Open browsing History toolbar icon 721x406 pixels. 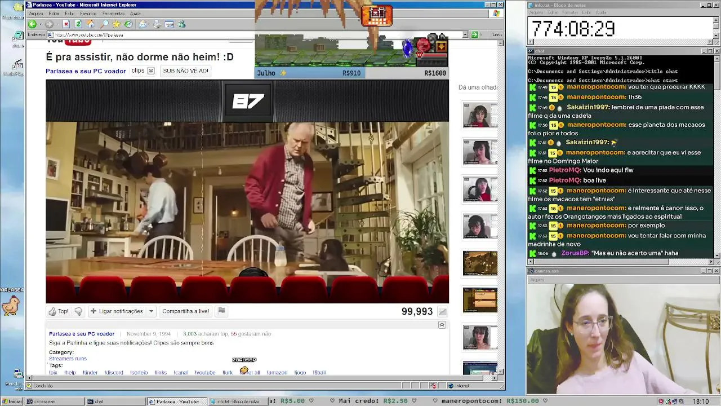(x=128, y=24)
